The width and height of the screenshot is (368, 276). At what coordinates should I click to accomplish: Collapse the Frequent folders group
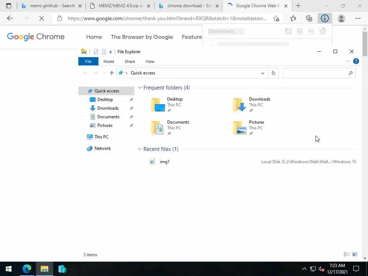[x=140, y=88]
